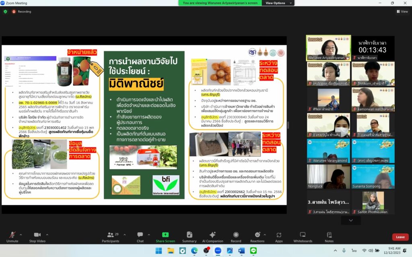Unmute the microphone
412x257 pixels.
pyautogui.click(x=12, y=237)
